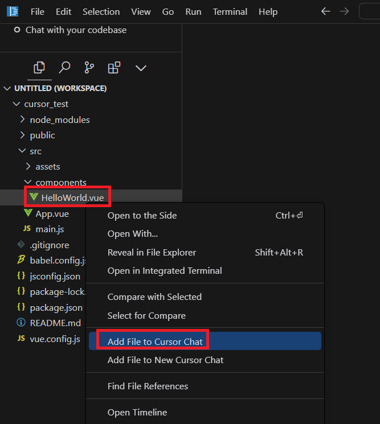Viewport: 380px width, 424px height.
Task: Click Chat with your codebase option
Action: (71, 30)
